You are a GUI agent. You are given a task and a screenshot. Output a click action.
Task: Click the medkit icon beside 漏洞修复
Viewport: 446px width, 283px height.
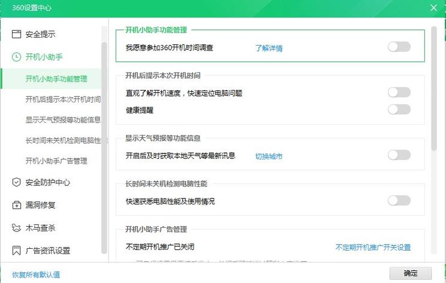click(17, 205)
